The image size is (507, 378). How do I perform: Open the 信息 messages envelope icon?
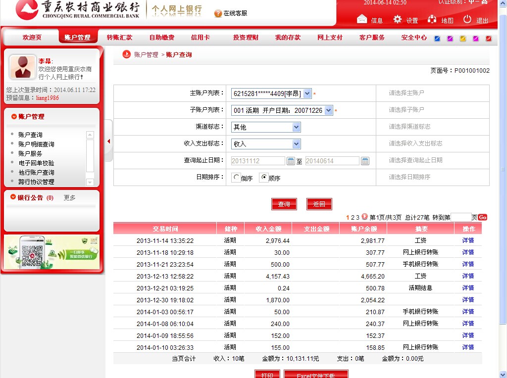pyautogui.click(x=362, y=19)
